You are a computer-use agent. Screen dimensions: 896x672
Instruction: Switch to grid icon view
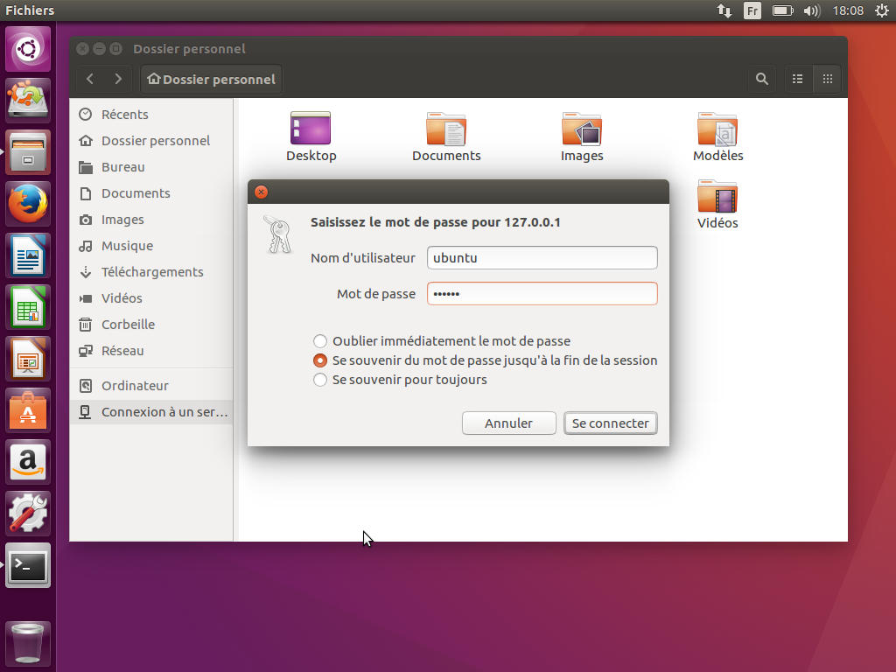(827, 79)
